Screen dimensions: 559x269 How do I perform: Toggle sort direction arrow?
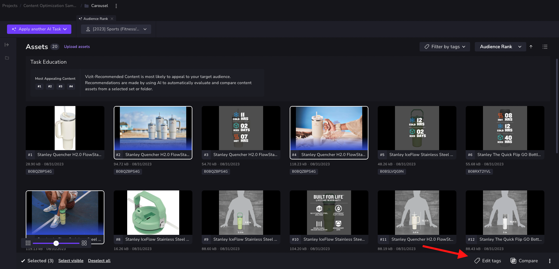tap(531, 47)
